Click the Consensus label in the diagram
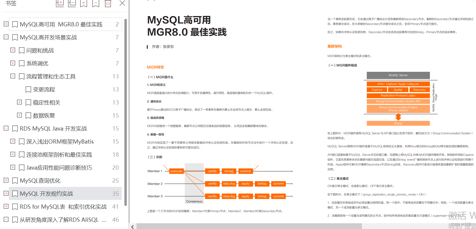Image resolution: width=476 pixels, height=229 pixels. coord(194,201)
